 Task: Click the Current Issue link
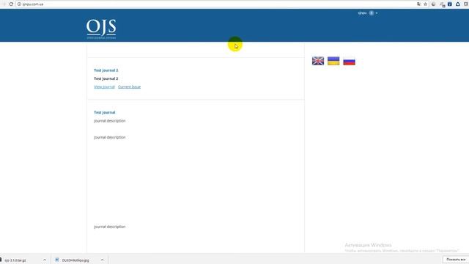129,87
